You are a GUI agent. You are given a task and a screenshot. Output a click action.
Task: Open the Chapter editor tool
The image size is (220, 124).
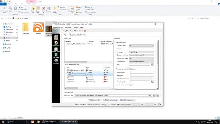(56, 49)
